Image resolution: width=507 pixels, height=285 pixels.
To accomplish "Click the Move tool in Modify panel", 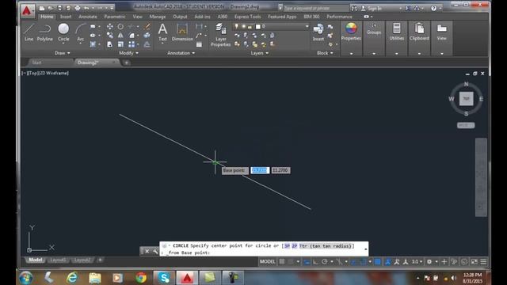I will (x=110, y=26).
